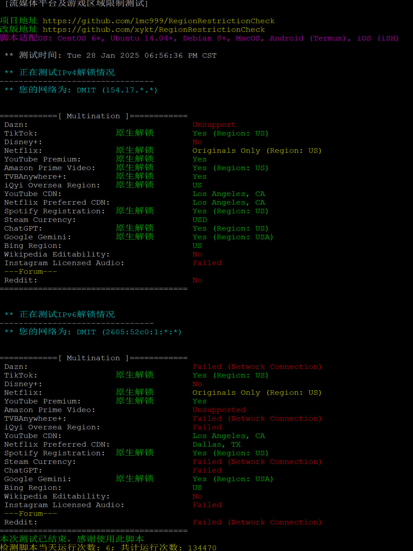
Task: Click the IPv4 Netflix "Originals Only (Region: US)" result
Action: [257, 151]
